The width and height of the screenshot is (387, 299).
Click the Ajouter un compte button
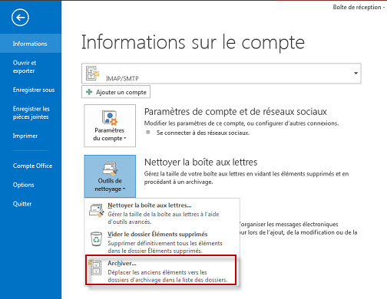tap(116, 92)
